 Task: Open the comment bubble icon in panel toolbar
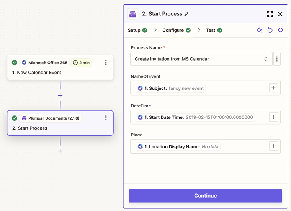point(280,30)
